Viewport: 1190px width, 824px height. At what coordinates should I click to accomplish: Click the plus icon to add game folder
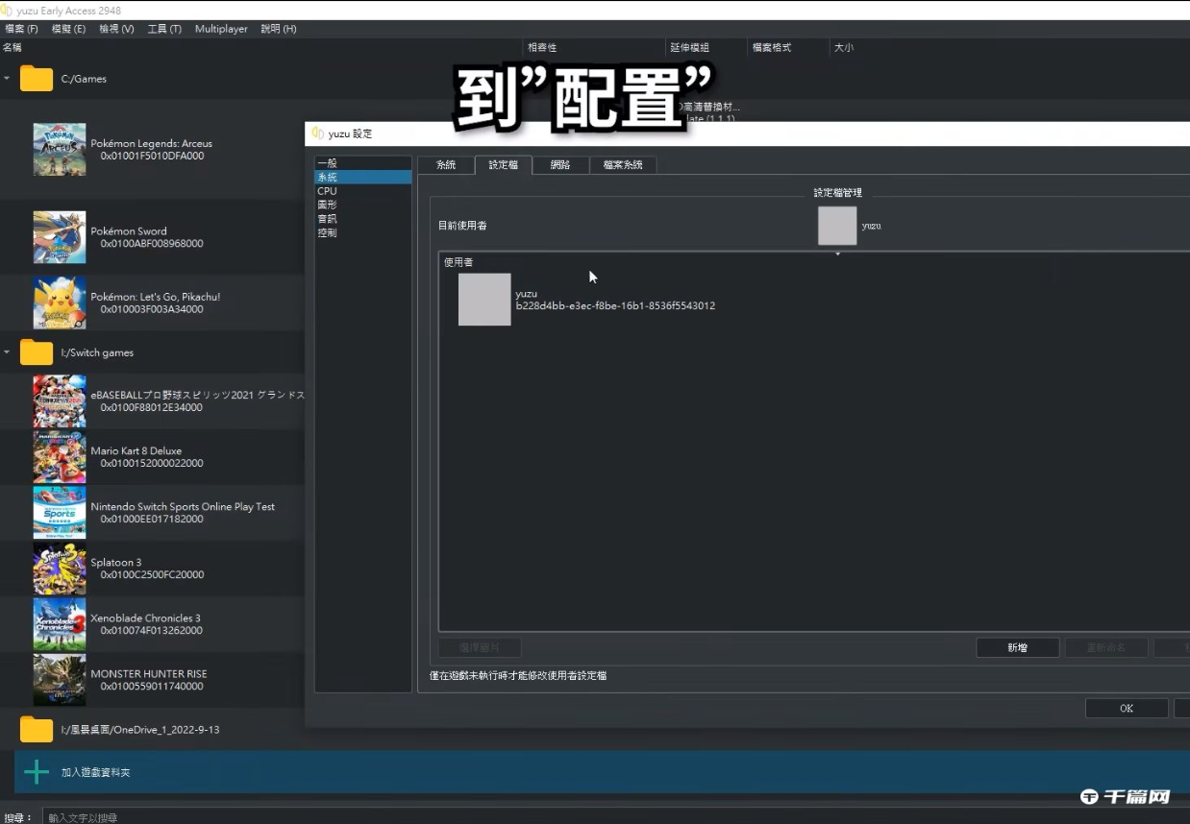click(x=36, y=771)
